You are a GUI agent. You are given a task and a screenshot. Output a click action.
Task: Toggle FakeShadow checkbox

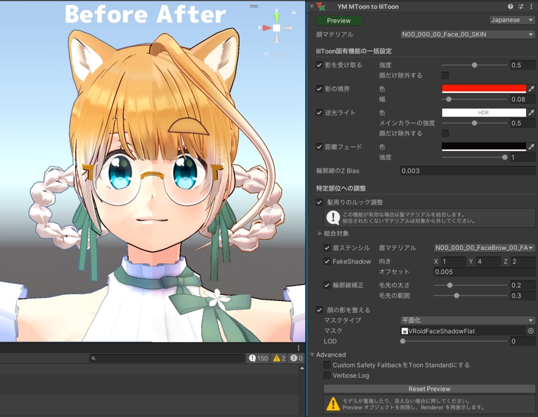pyautogui.click(x=327, y=262)
